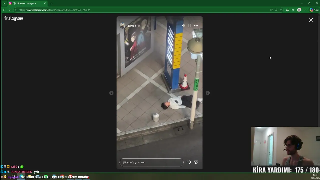Go back to the previous story

(x=111, y=93)
